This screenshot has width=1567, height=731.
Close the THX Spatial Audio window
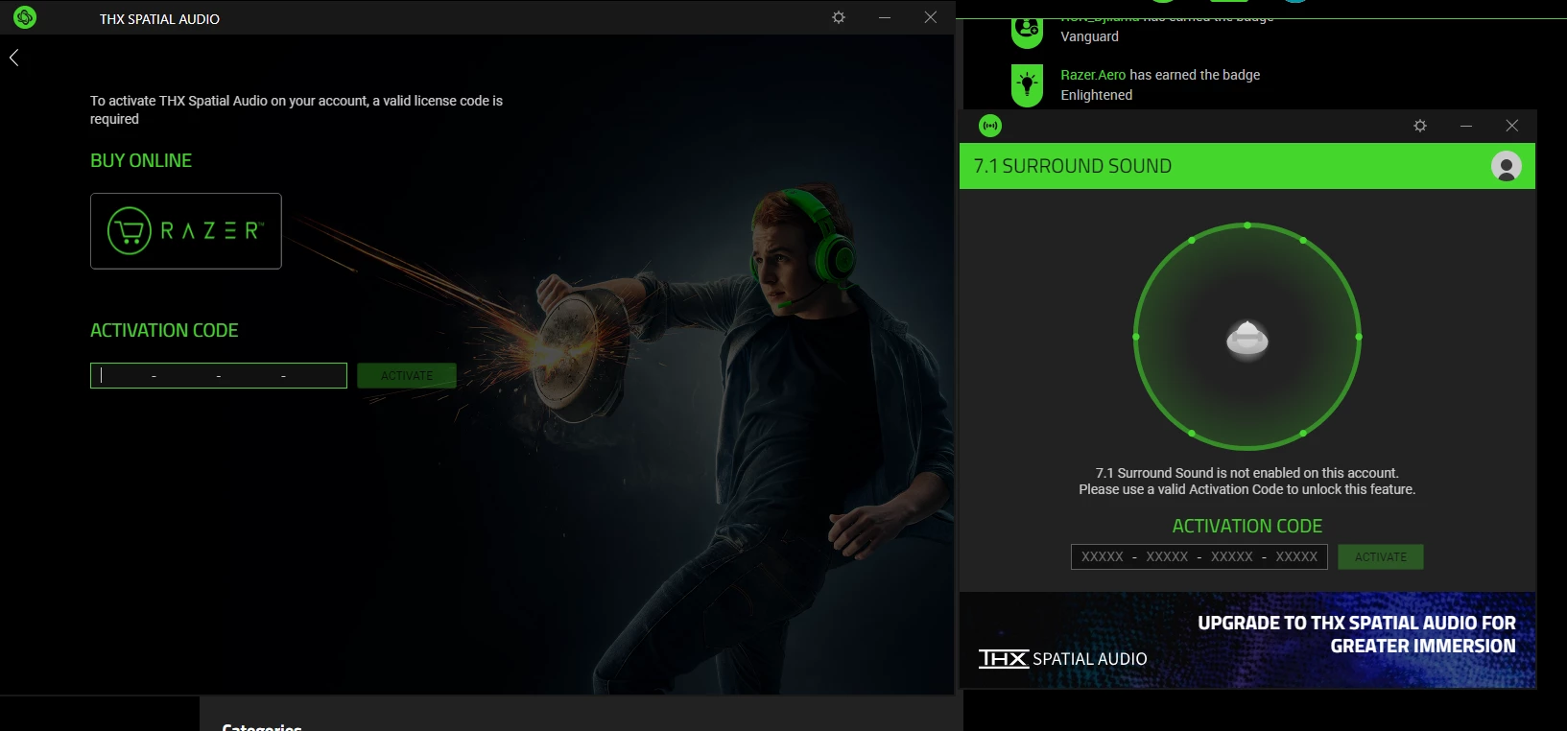click(931, 17)
